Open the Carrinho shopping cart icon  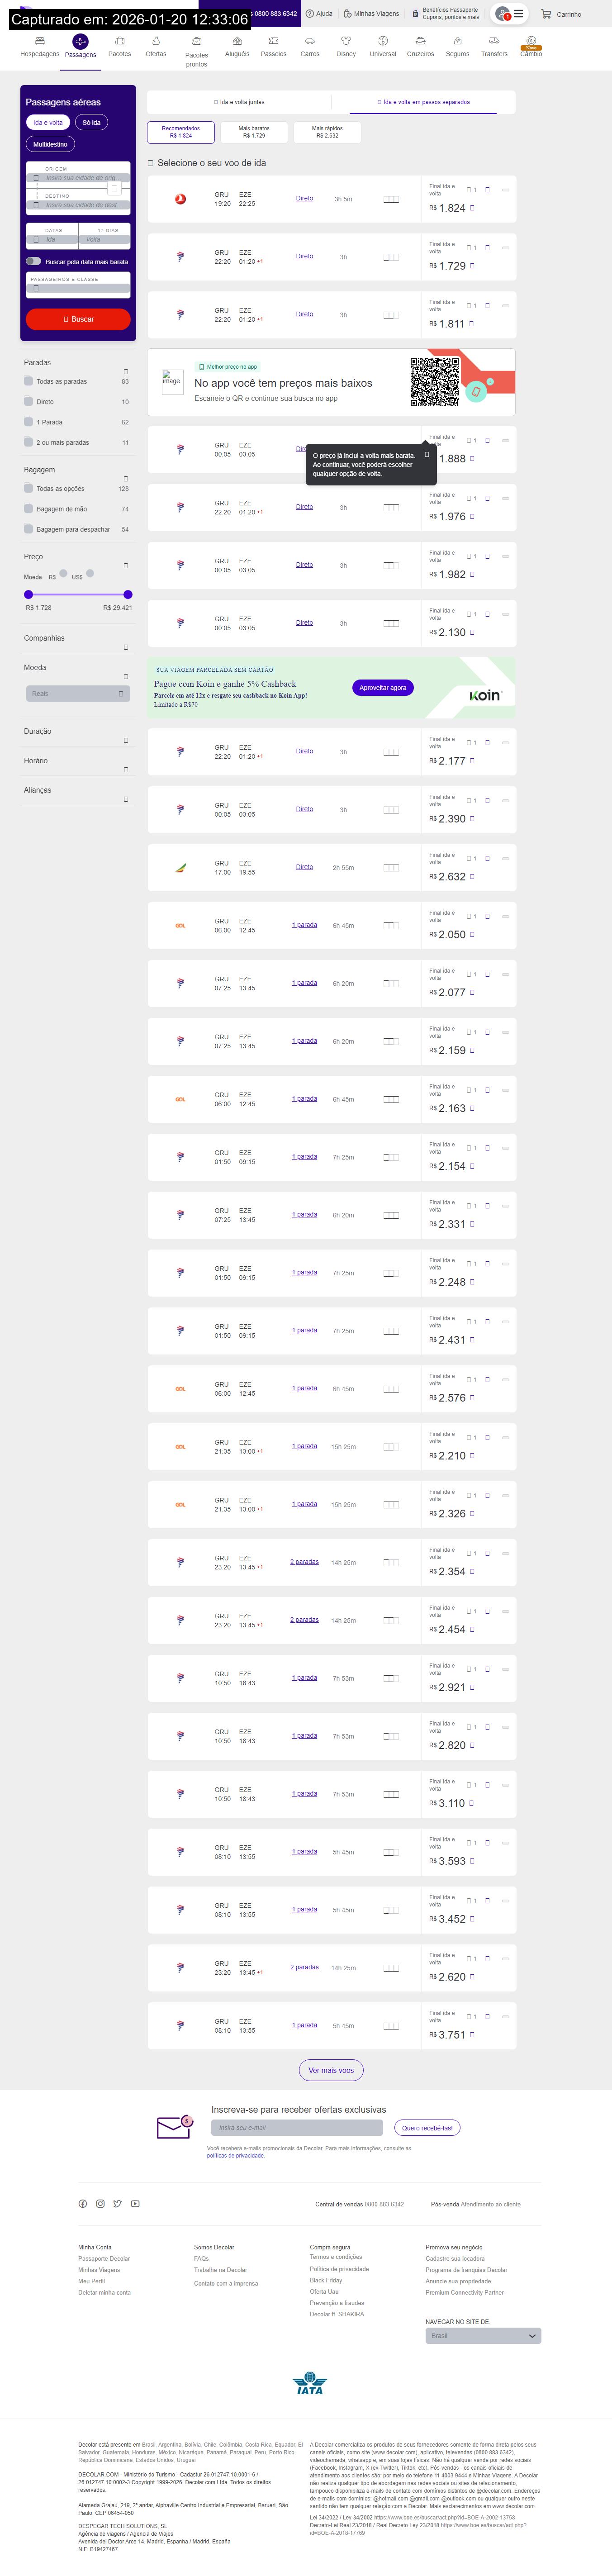tap(546, 14)
